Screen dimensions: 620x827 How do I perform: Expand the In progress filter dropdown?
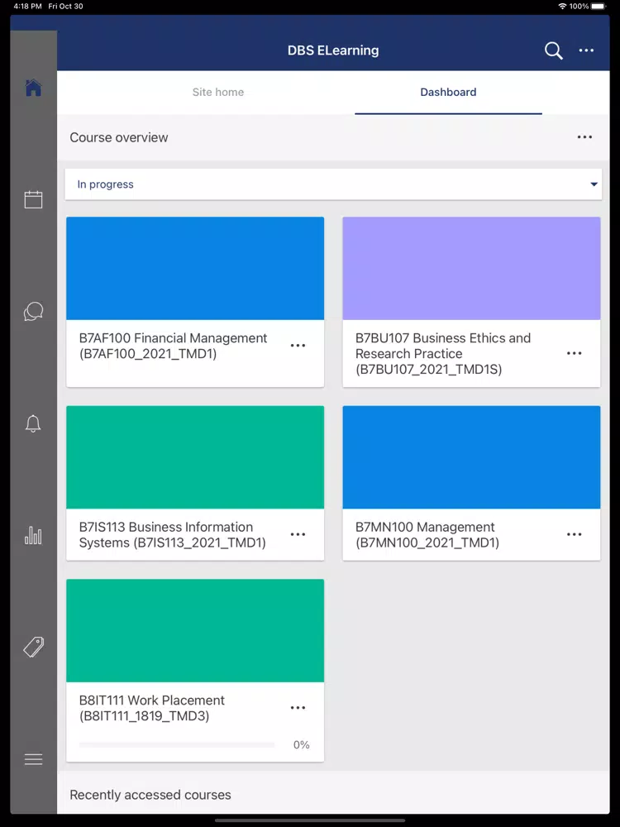333,184
